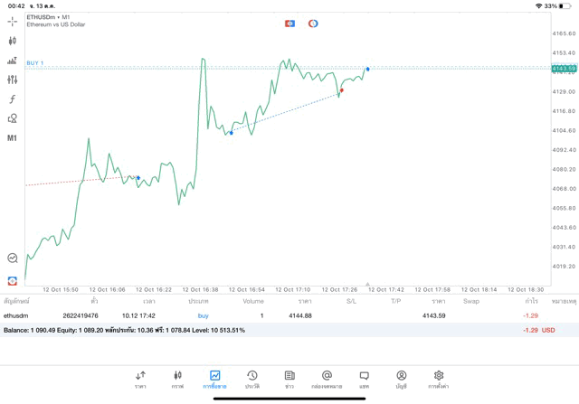The height and width of the screenshot is (404, 579).
Task: Open ETHUSDm symbol title on chart
Action: pyautogui.click(x=49, y=17)
